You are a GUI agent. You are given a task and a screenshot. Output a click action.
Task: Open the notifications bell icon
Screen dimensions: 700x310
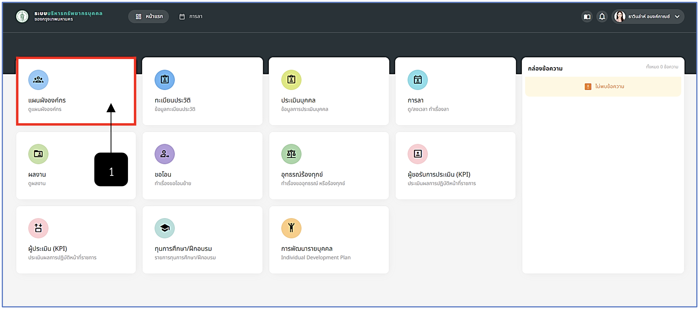click(x=602, y=17)
